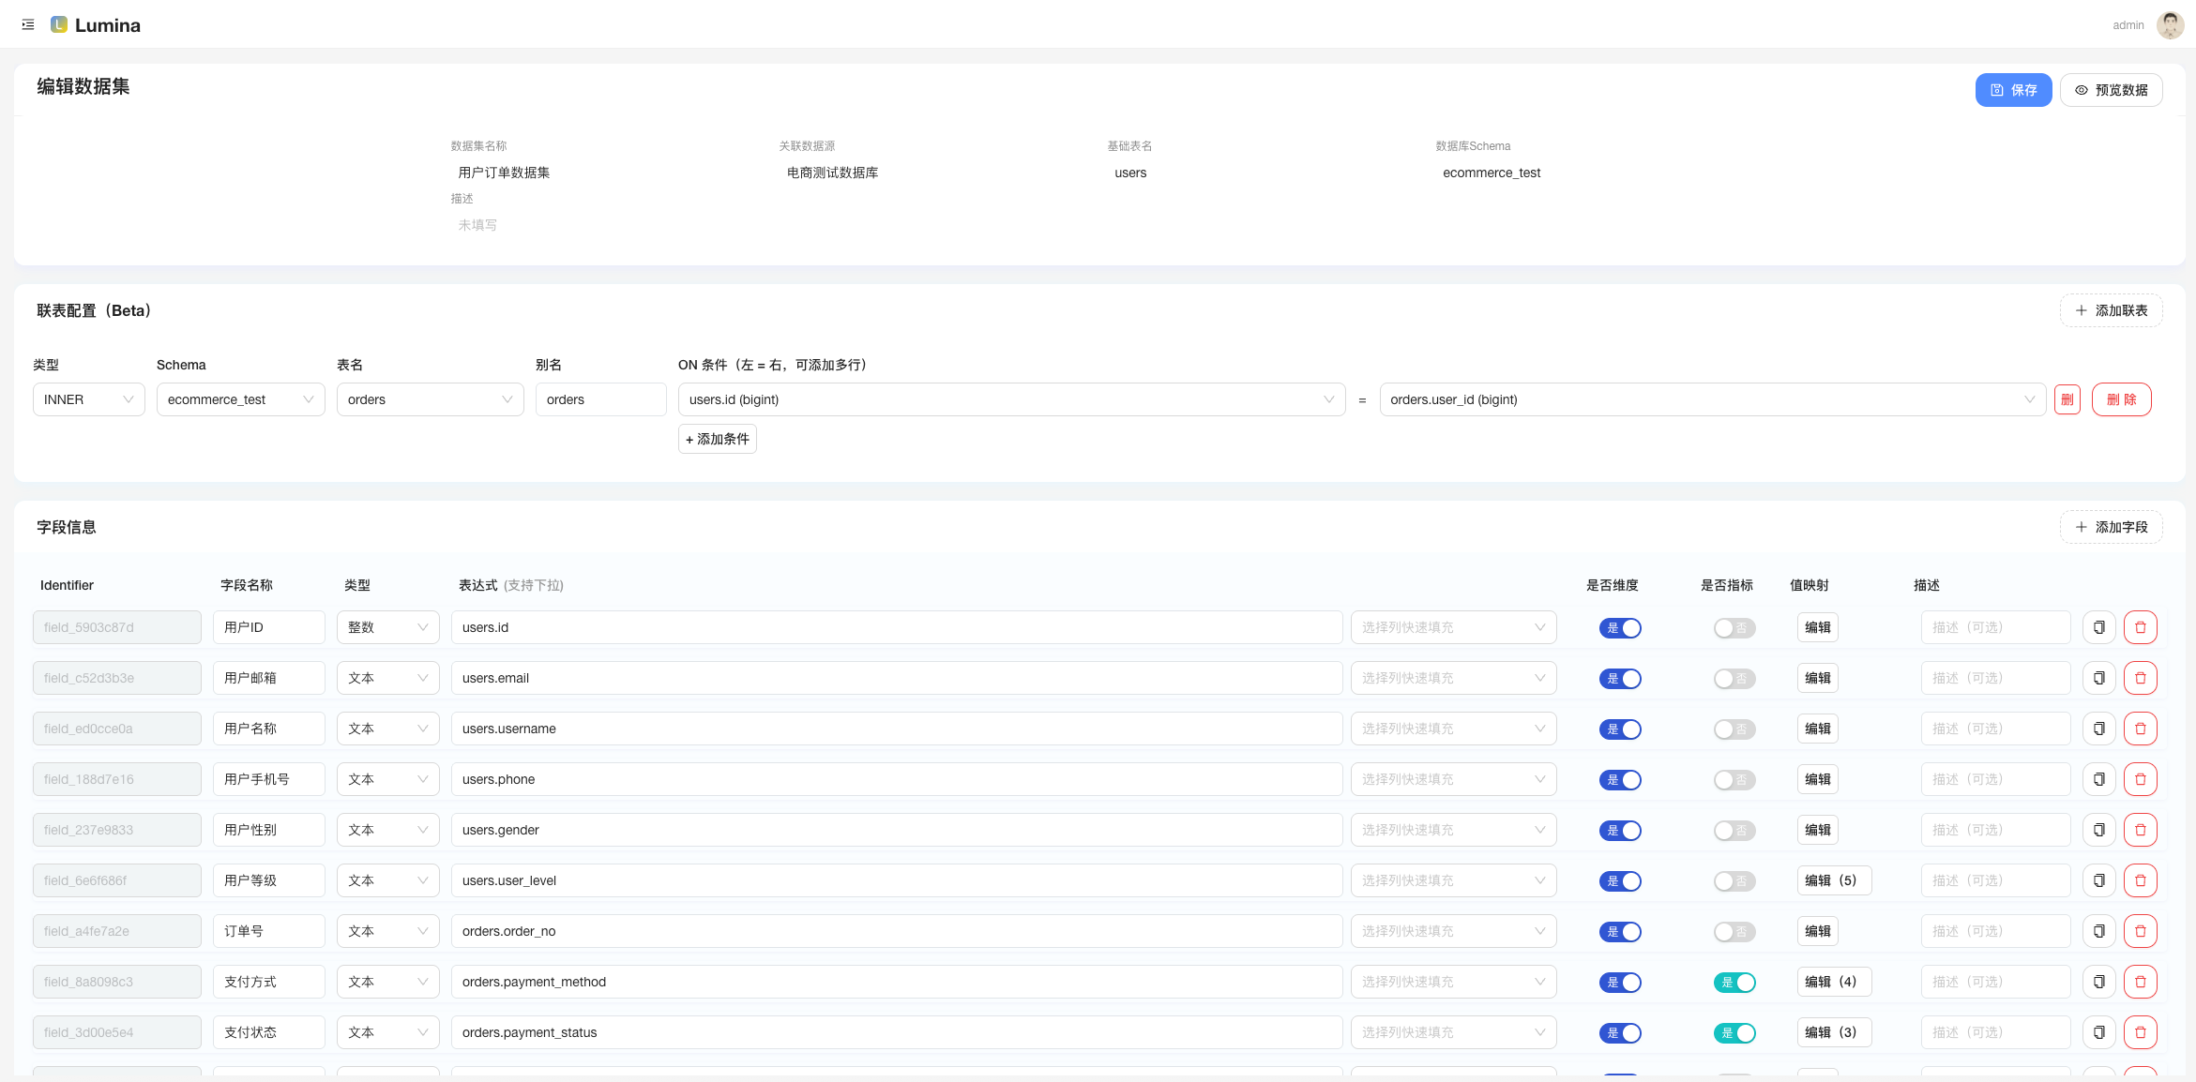Screen dimensions: 2196x1082
Task: Delete the users.email field row
Action: click(x=2140, y=678)
